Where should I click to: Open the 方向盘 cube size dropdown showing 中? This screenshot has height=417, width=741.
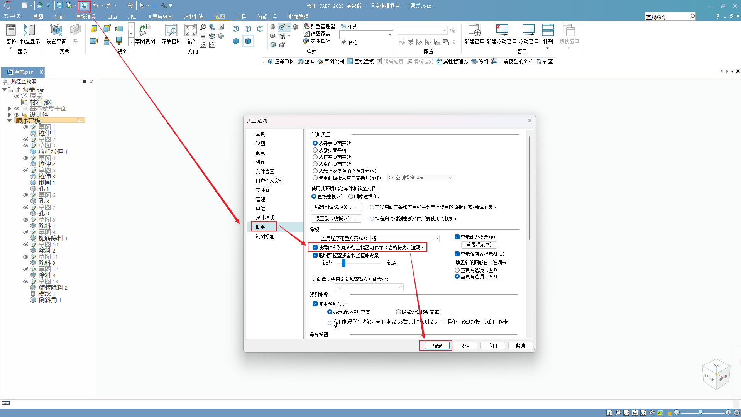[369, 287]
